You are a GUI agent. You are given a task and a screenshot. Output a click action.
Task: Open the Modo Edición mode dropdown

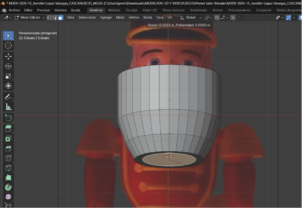pyautogui.click(x=30, y=17)
